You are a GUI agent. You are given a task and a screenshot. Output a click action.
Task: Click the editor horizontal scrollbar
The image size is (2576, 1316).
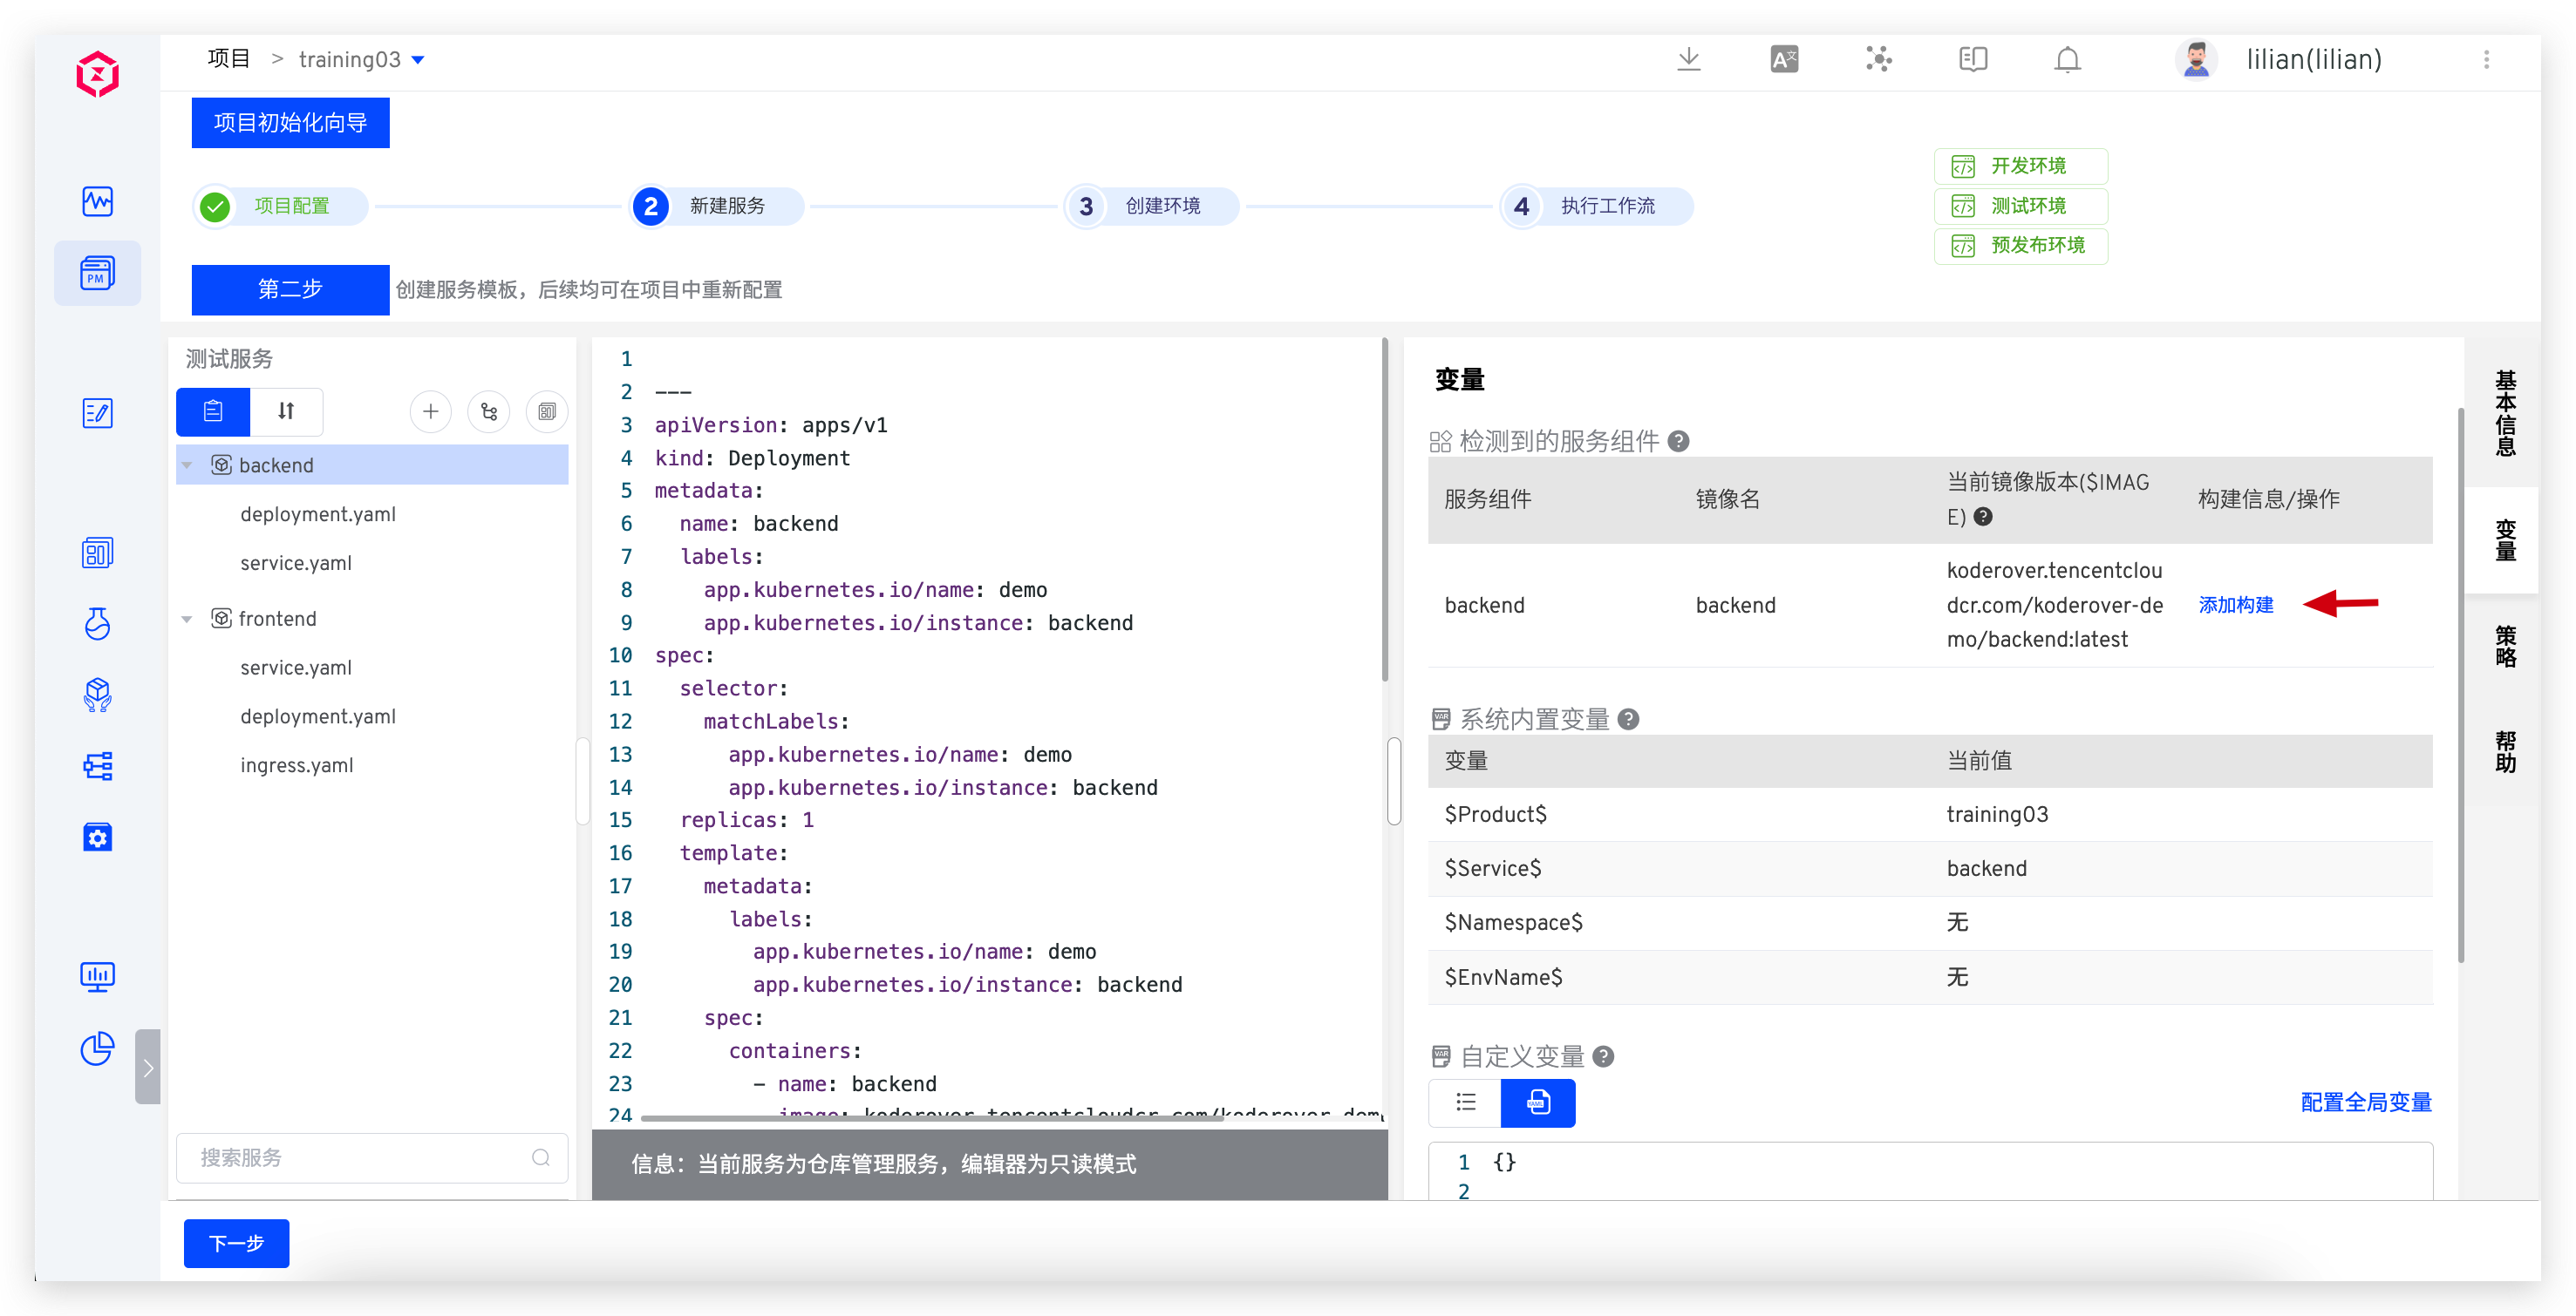pos(932,1117)
